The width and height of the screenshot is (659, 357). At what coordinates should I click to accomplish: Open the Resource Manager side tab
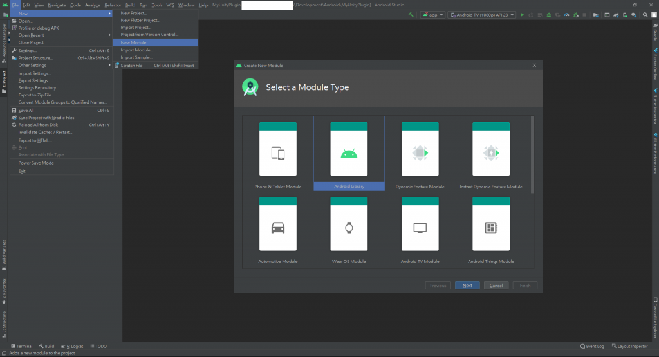coord(5,43)
